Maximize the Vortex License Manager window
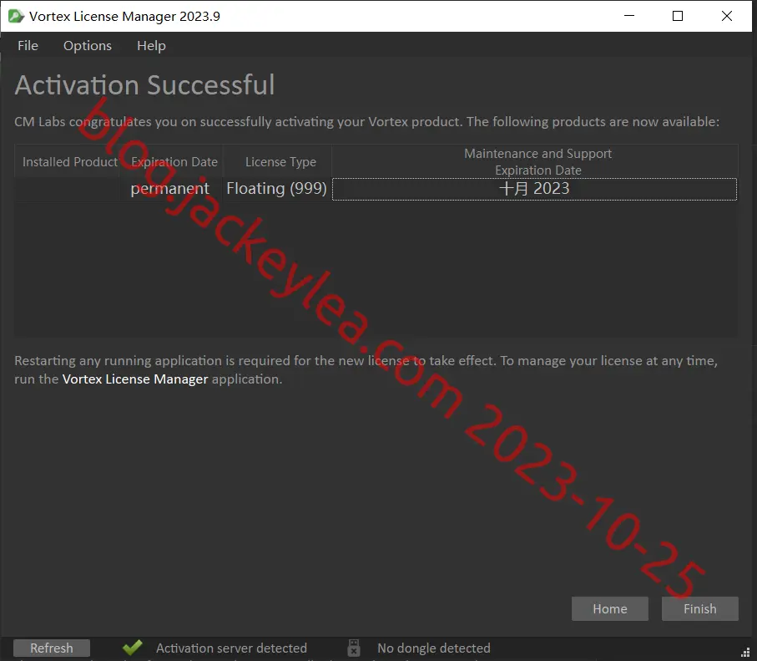Image resolution: width=757 pixels, height=661 pixels. coord(678,16)
